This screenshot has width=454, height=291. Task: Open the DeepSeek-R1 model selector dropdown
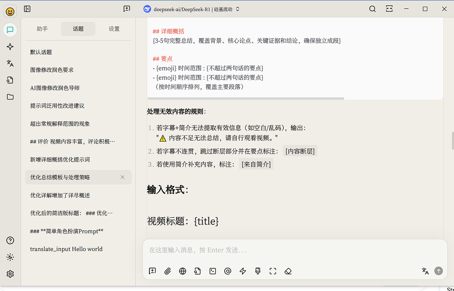(192, 9)
